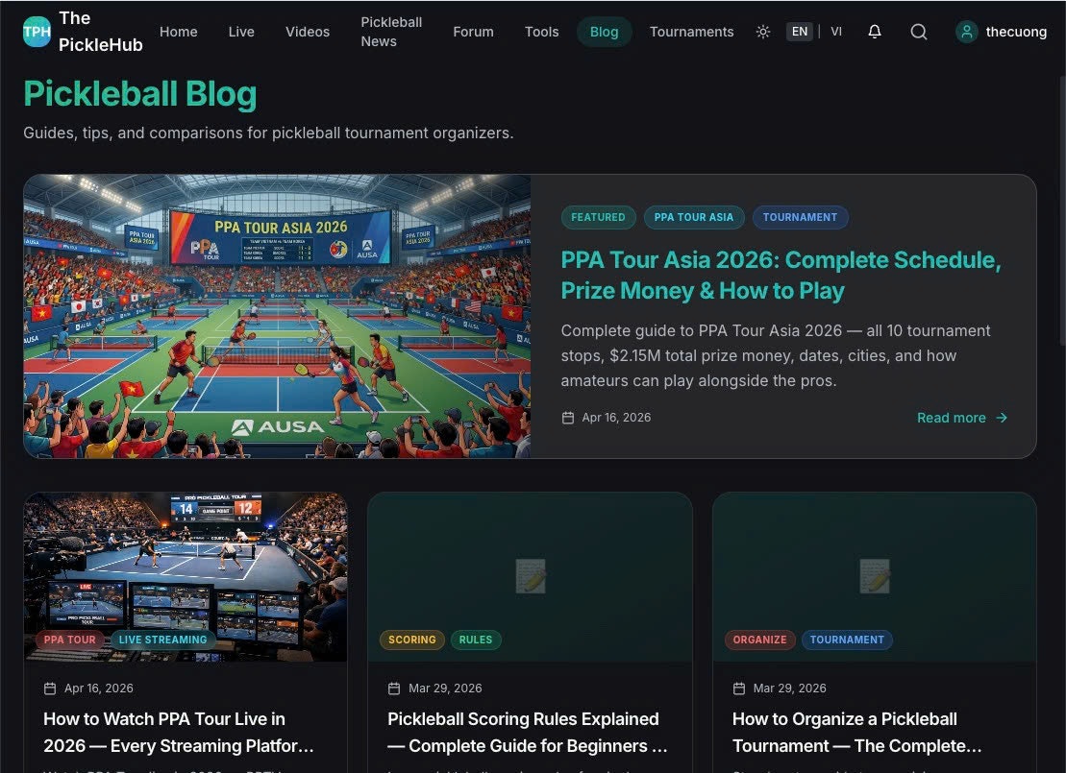Switch language to EN
Viewport: 1066px width, 773px height.
tap(800, 32)
